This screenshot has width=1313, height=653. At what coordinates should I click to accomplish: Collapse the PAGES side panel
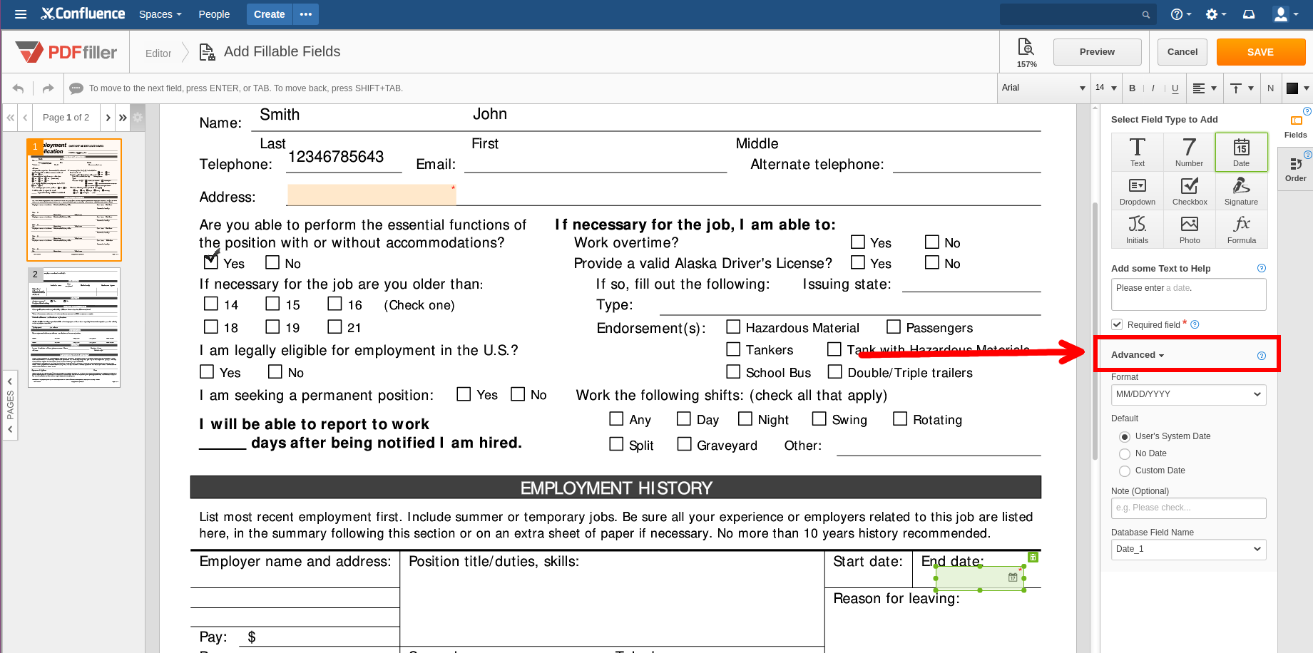10,405
